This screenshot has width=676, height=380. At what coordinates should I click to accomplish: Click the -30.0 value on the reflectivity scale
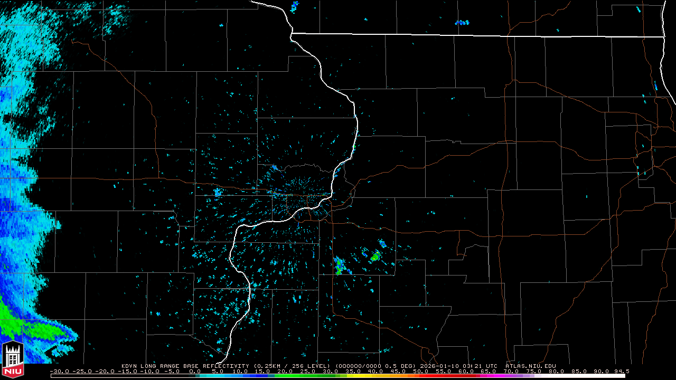[60, 371]
